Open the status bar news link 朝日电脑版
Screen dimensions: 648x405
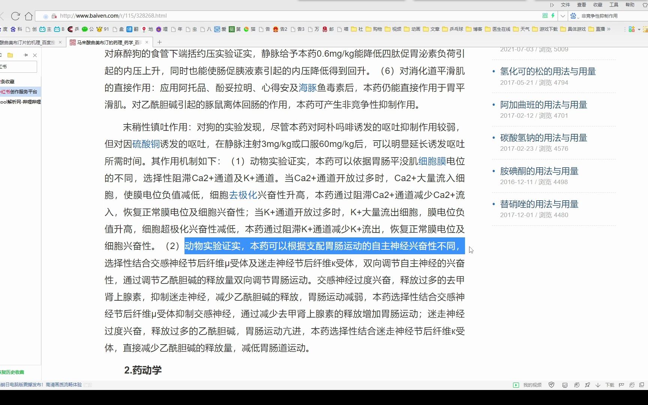click(x=41, y=385)
